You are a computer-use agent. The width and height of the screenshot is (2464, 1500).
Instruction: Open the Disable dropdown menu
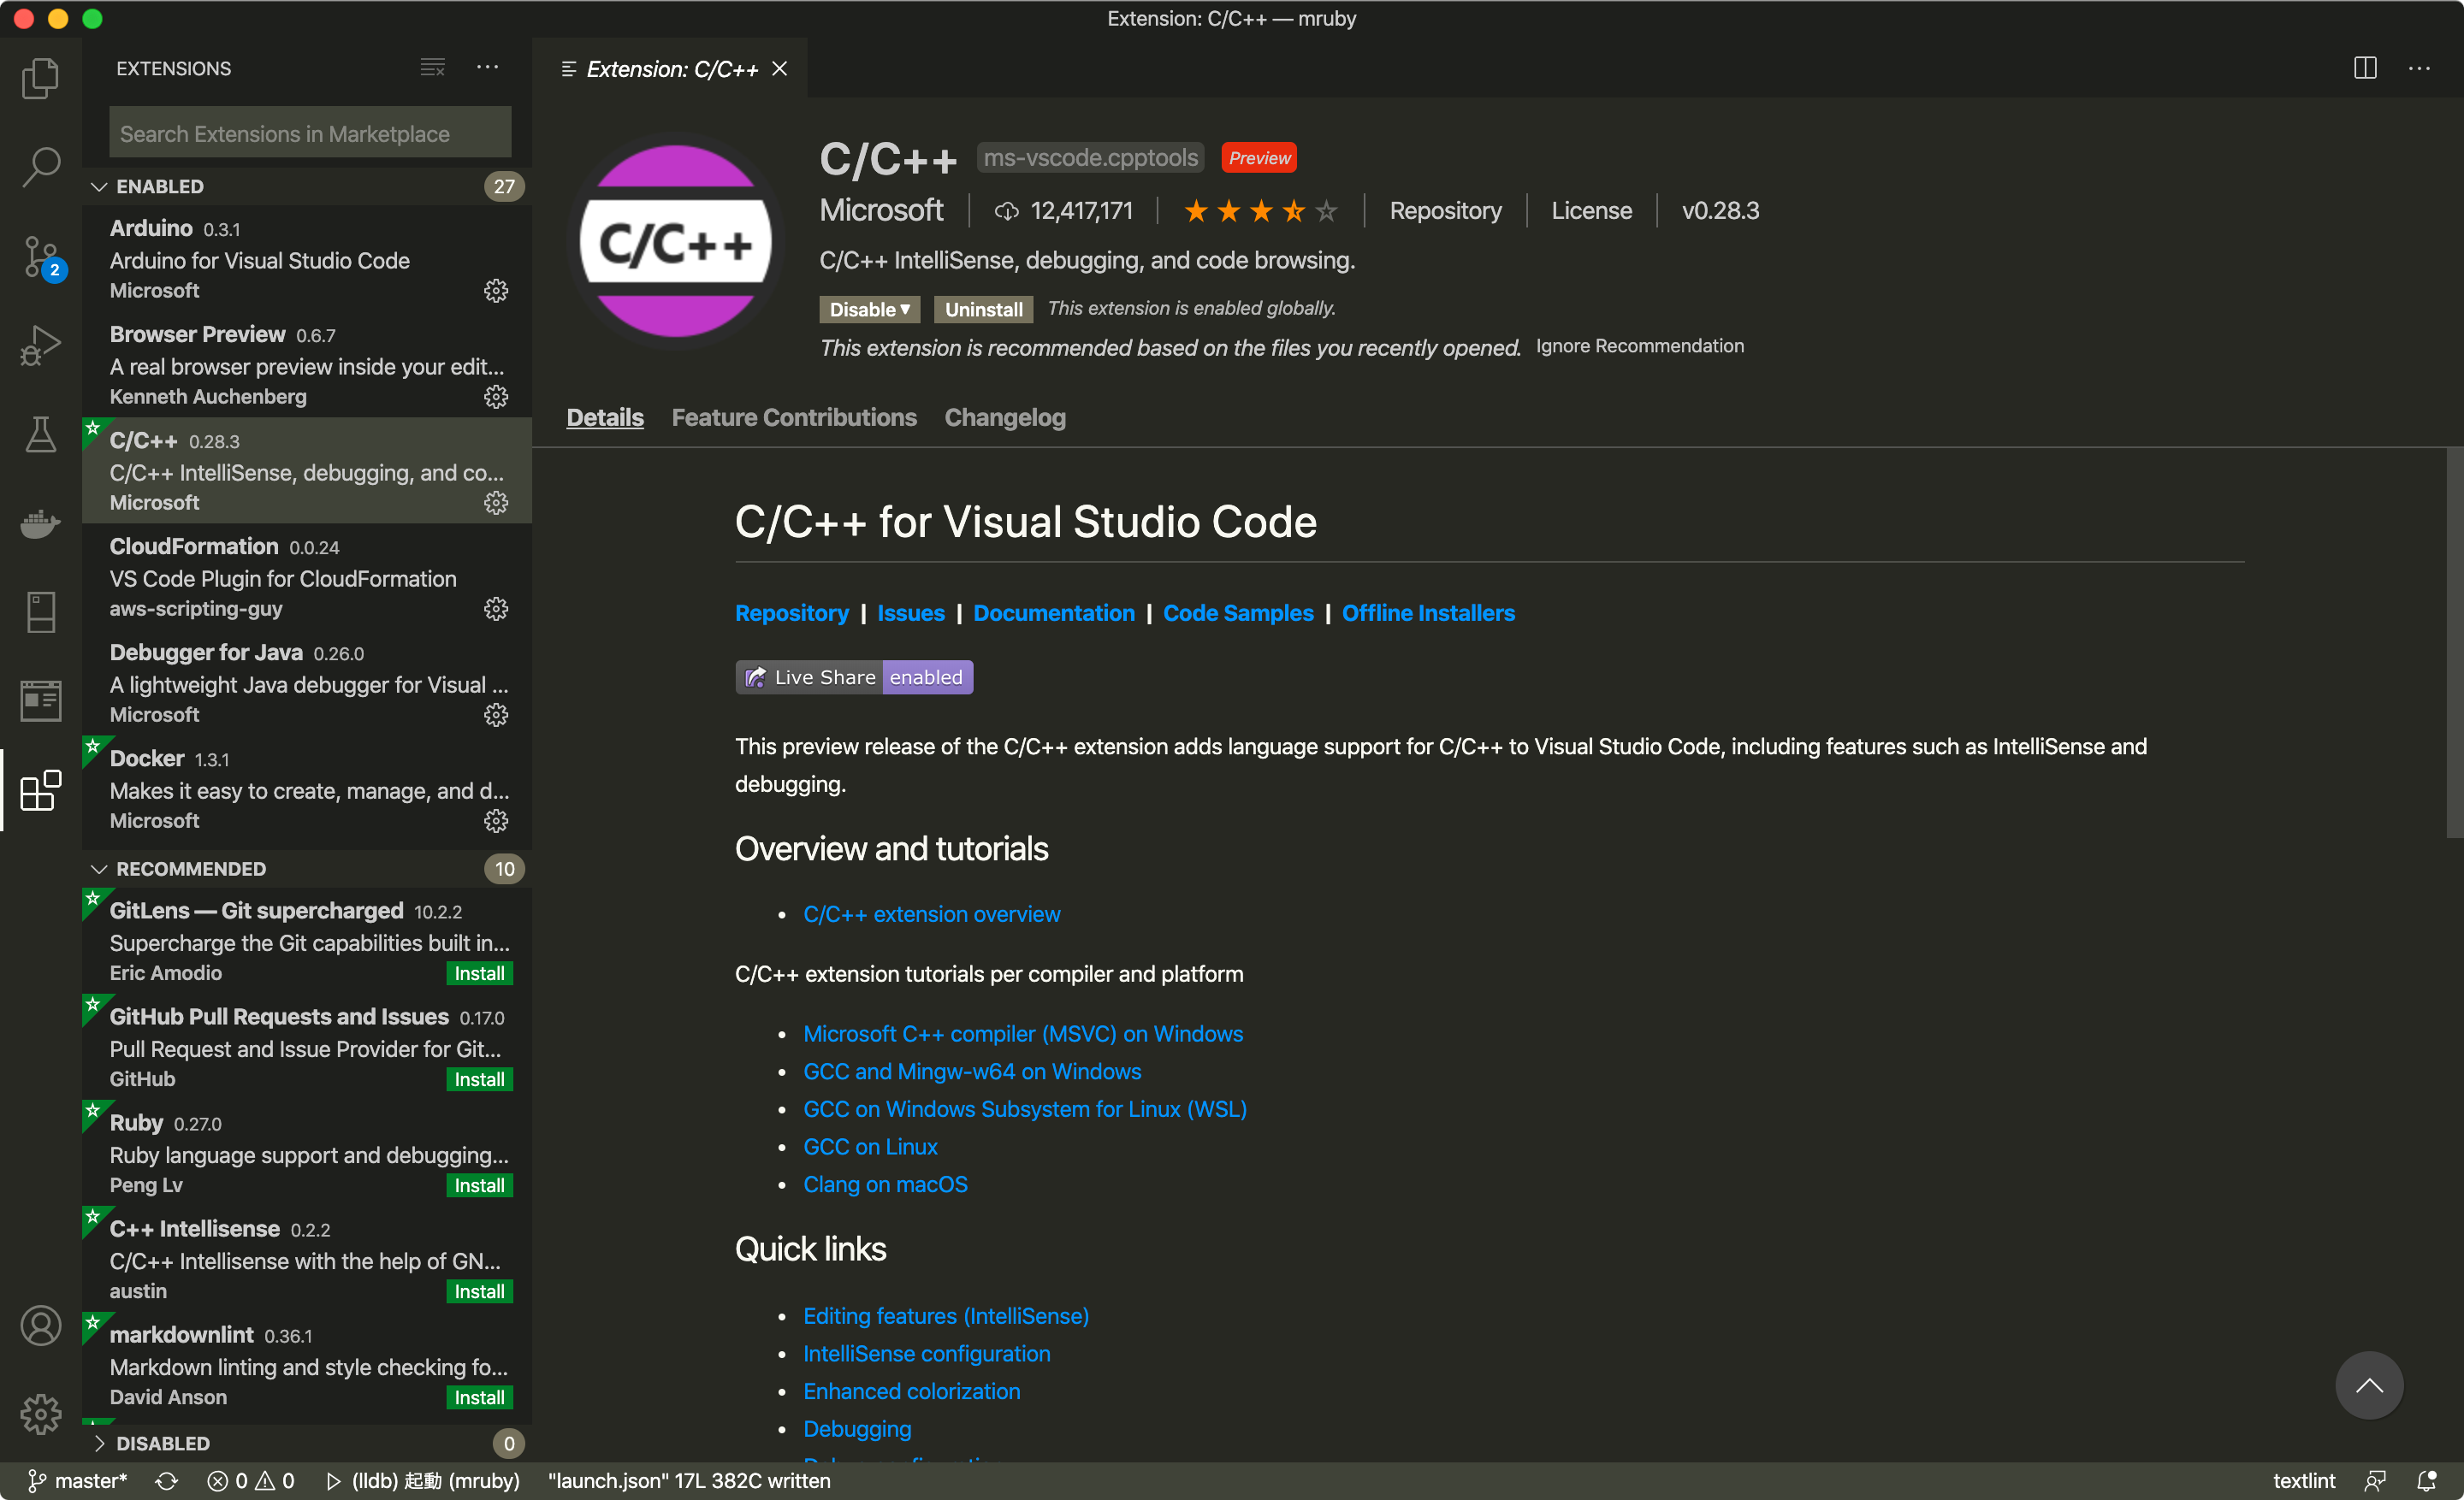click(868, 309)
